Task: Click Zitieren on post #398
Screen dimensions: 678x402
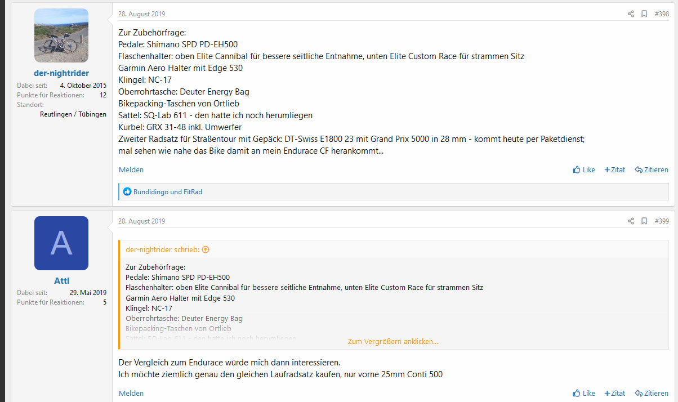Action: (x=652, y=169)
